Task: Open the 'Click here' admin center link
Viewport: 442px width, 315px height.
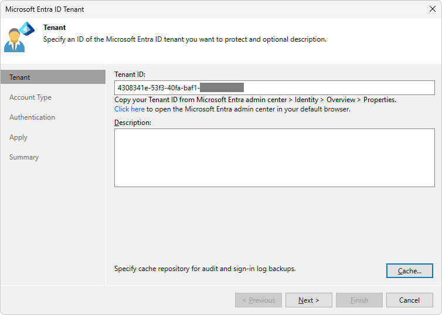Action: (x=130, y=109)
